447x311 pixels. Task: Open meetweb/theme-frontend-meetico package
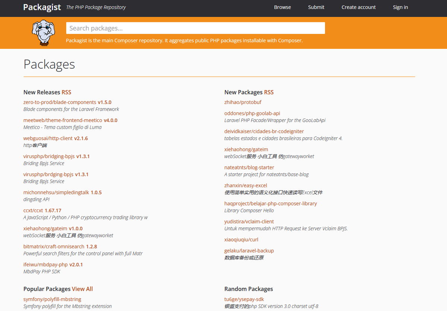pos(63,120)
